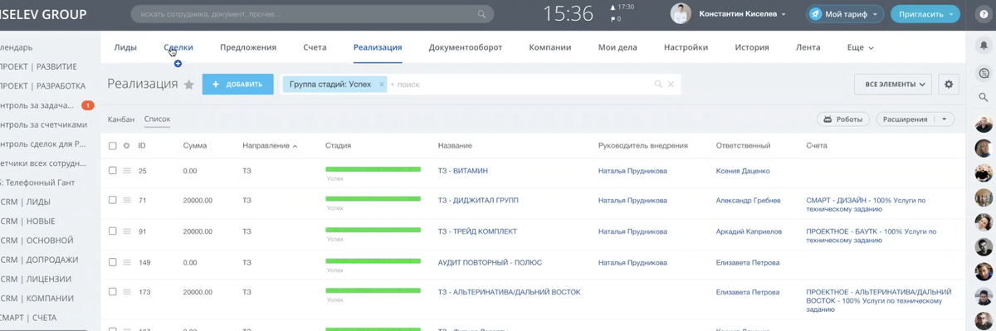Screen dimensions: 996x331
Task: Tick the checkbox for row ID 25
Action: pyautogui.click(x=113, y=171)
